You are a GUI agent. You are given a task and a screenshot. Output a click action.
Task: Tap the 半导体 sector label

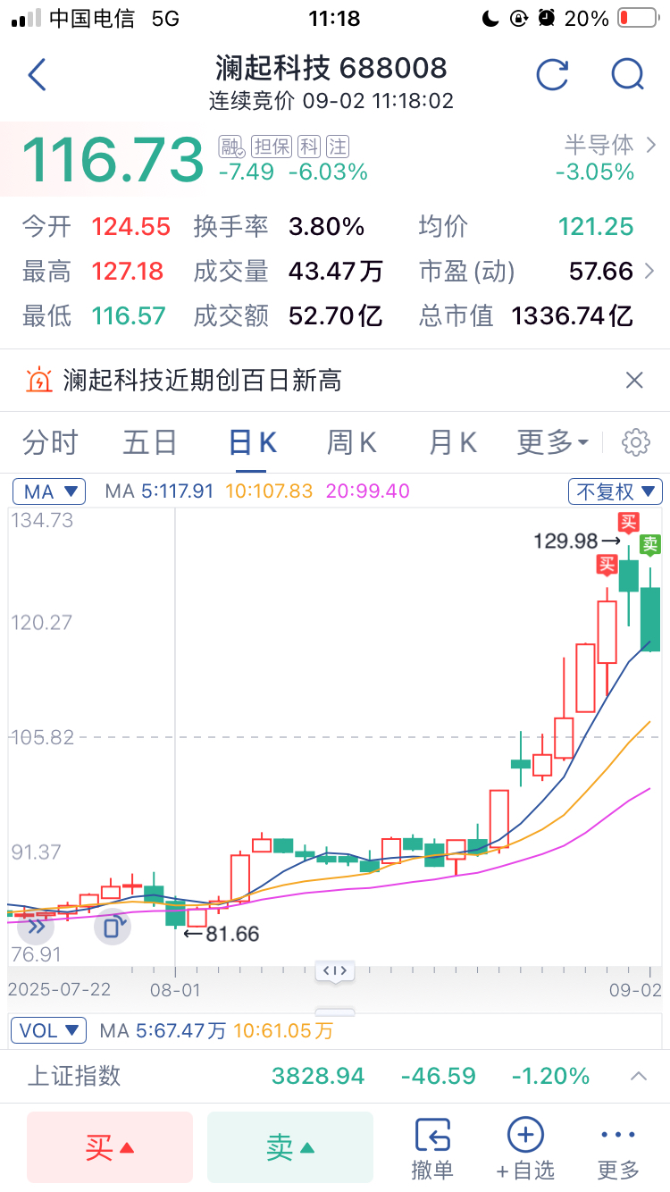(599, 145)
